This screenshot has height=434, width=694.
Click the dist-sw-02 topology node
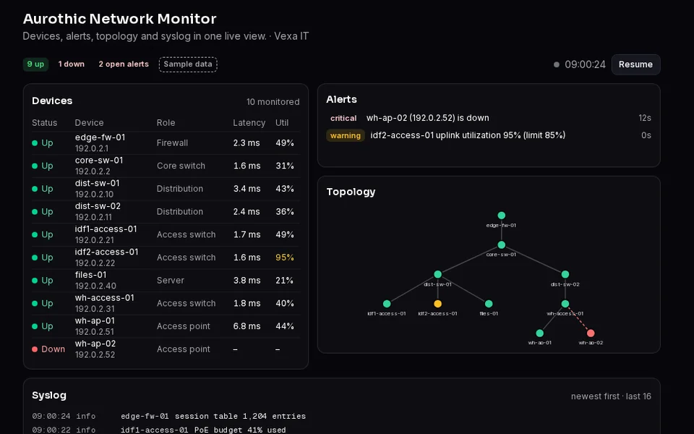point(565,274)
